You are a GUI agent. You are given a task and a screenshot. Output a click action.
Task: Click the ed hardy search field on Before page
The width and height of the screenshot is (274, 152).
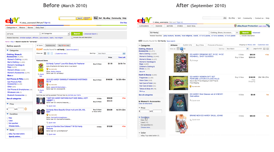click(x=23, y=34)
